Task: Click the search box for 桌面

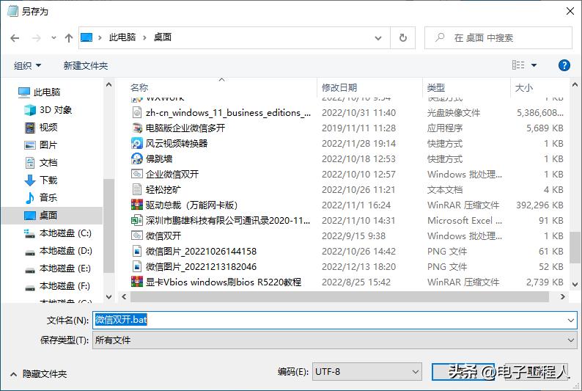Action: (x=498, y=37)
